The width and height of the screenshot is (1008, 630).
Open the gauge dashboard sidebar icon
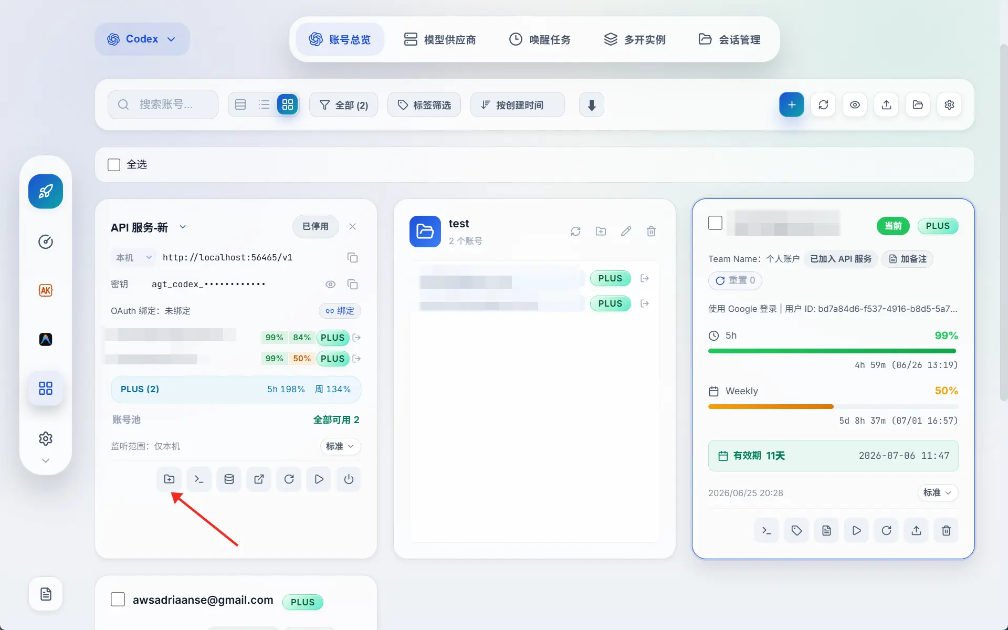point(46,242)
